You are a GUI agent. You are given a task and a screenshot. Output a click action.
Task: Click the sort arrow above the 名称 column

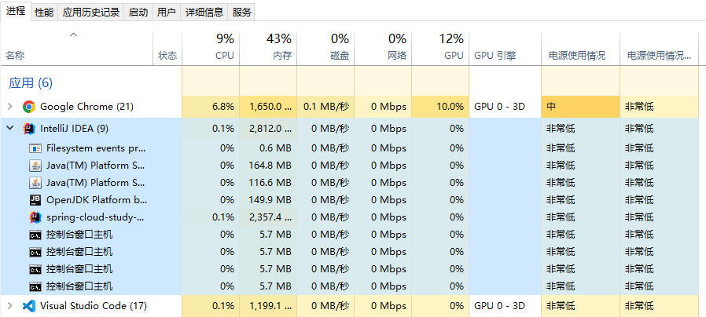[74, 35]
